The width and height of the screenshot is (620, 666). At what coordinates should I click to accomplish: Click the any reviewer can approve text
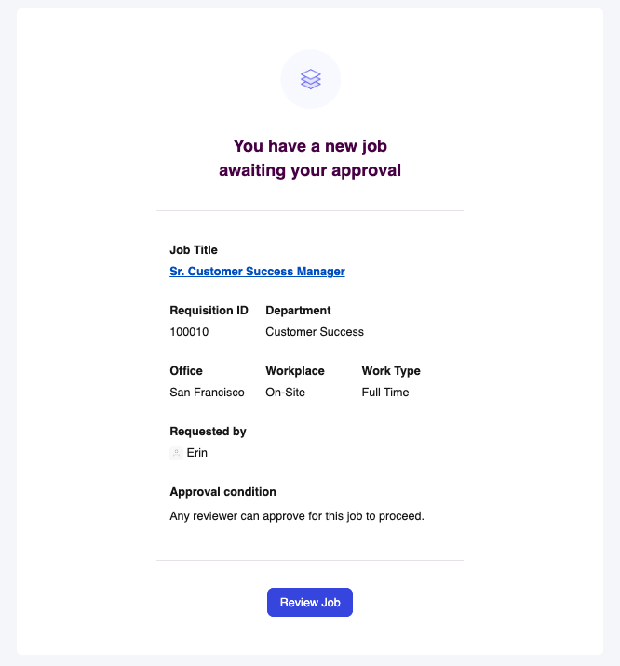297,515
